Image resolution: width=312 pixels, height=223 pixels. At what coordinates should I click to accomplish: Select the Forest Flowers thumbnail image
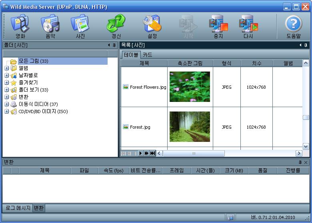click(x=190, y=87)
